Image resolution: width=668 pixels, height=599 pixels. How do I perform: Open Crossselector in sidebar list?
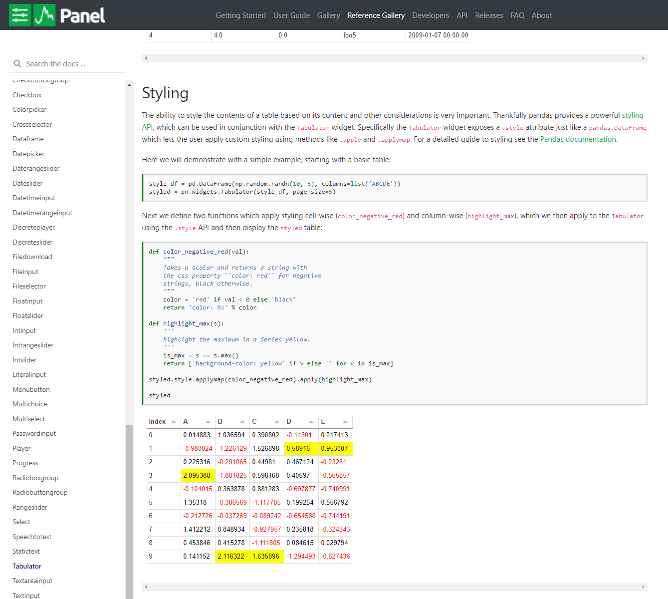click(32, 124)
